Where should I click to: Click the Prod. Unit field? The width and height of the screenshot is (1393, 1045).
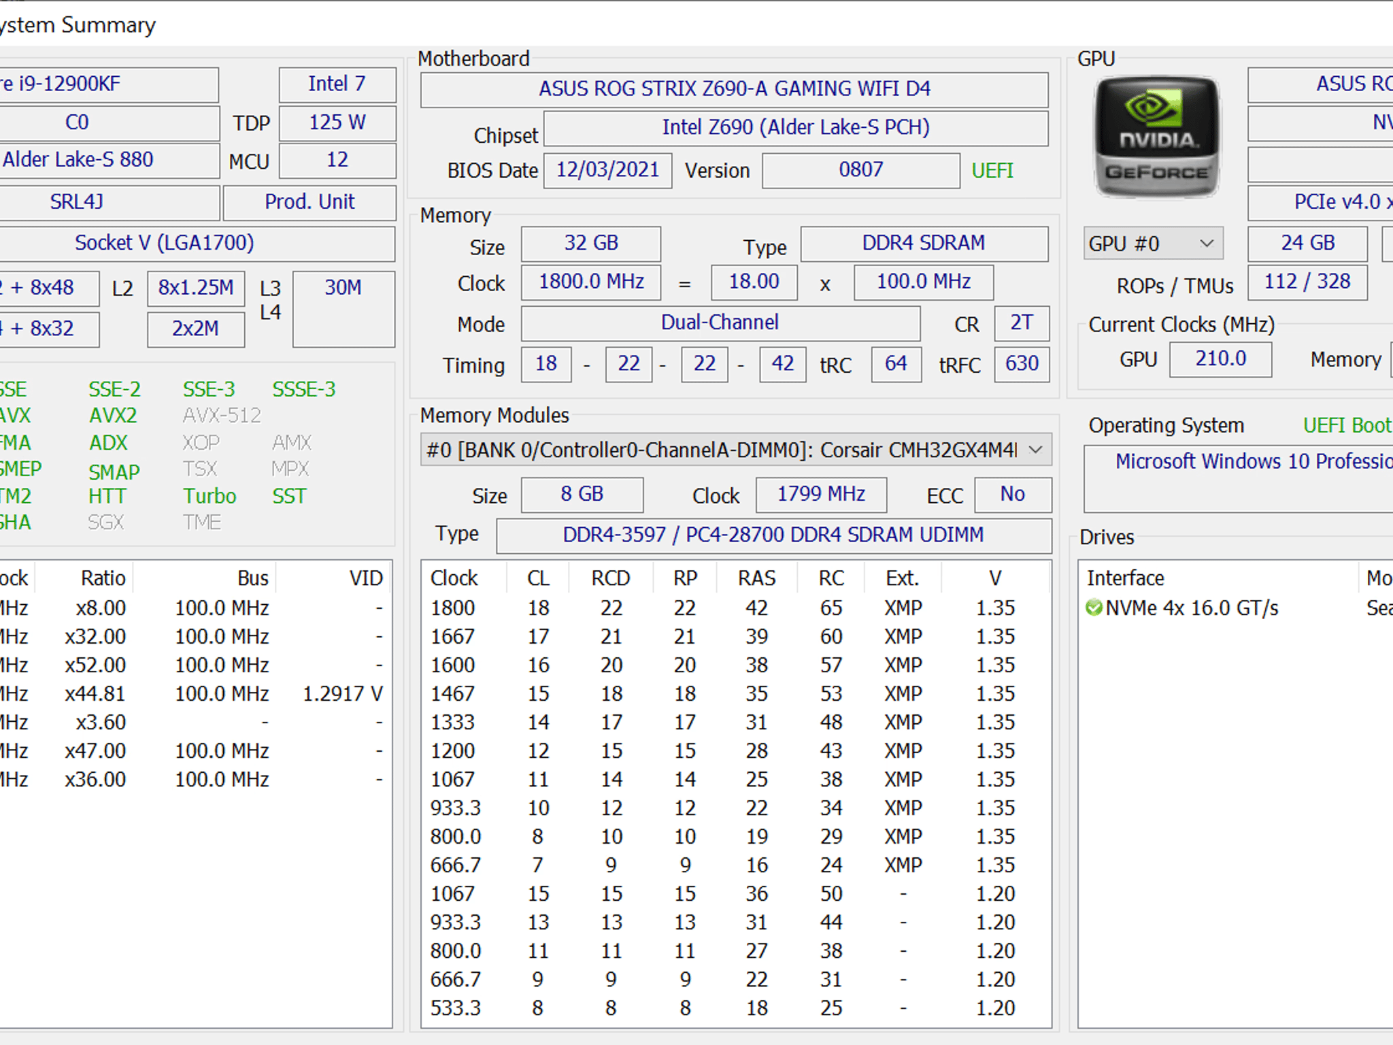point(309,202)
